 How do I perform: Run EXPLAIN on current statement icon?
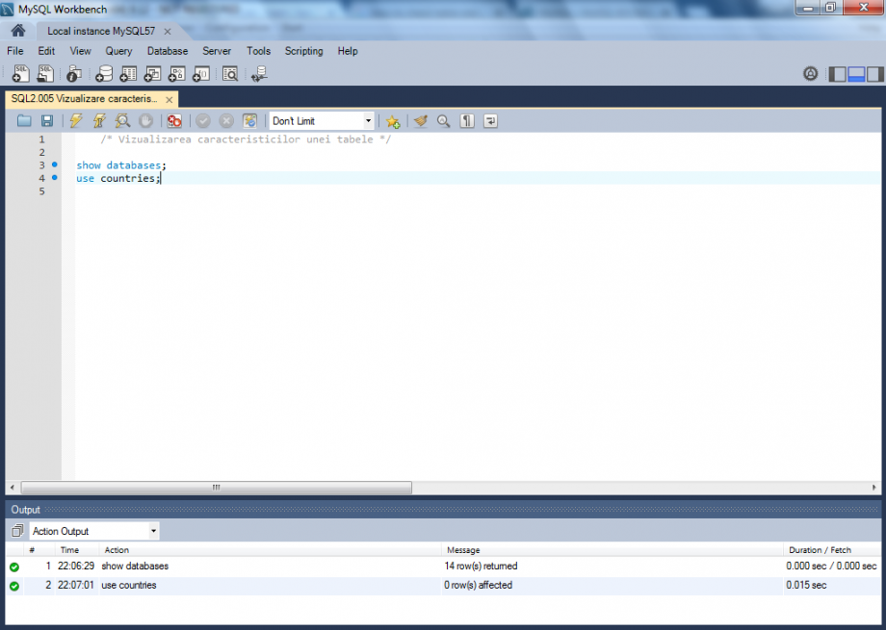[122, 121]
